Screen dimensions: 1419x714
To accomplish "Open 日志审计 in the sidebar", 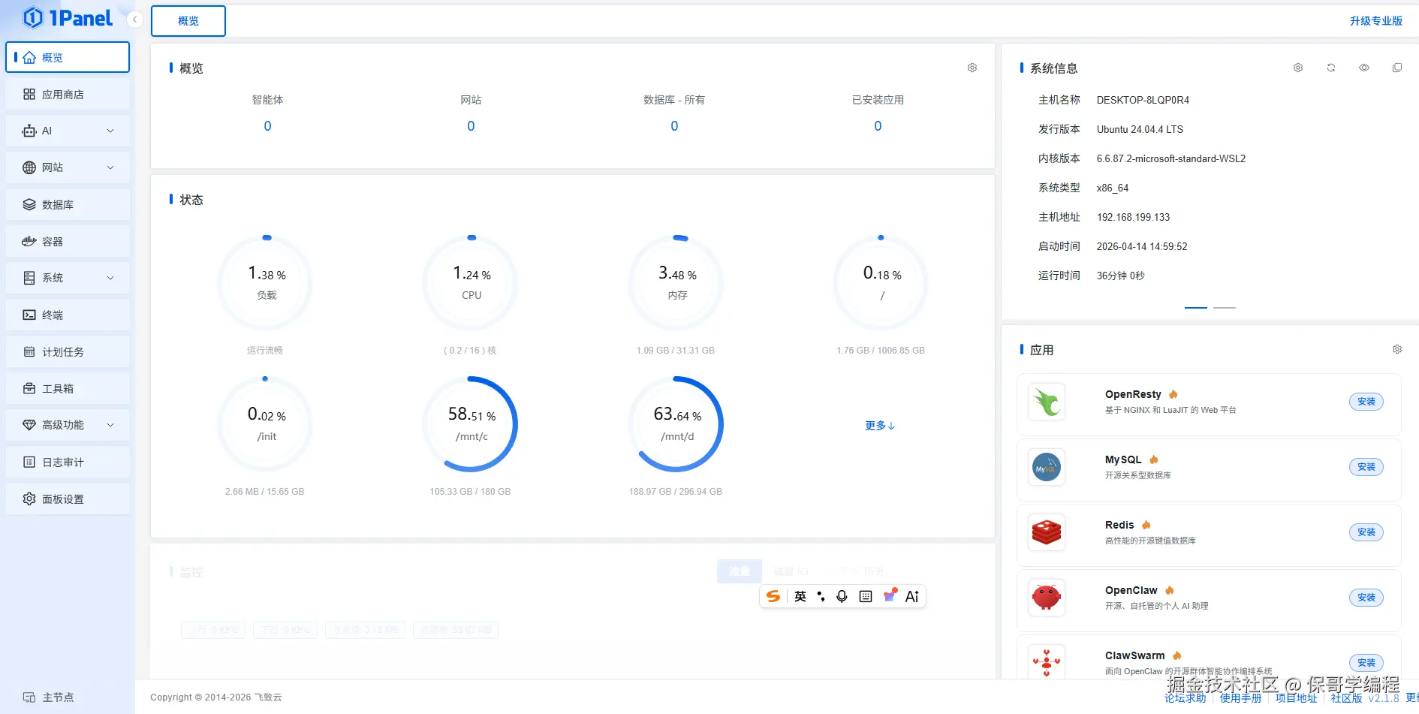I will [68, 462].
